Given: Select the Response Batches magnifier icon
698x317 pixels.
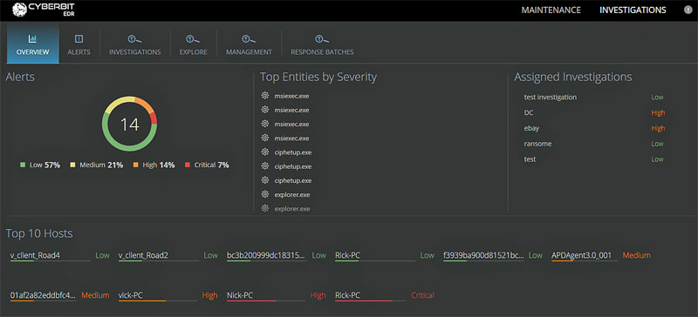Looking at the screenshot, I should (322, 39).
